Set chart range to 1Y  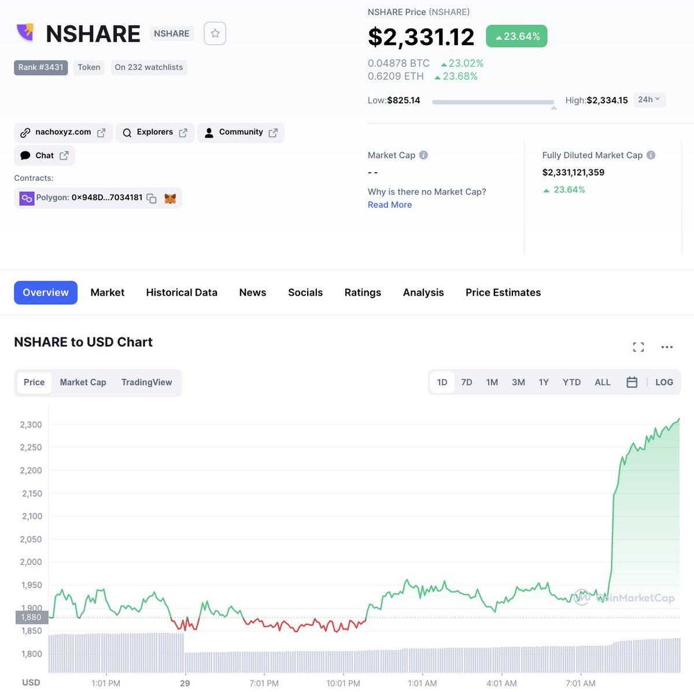(544, 382)
